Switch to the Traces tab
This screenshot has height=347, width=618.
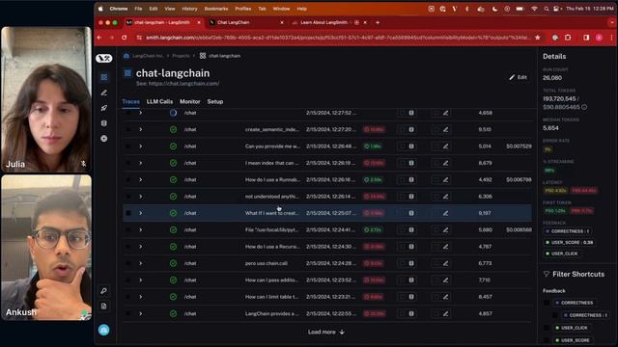(x=131, y=101)
